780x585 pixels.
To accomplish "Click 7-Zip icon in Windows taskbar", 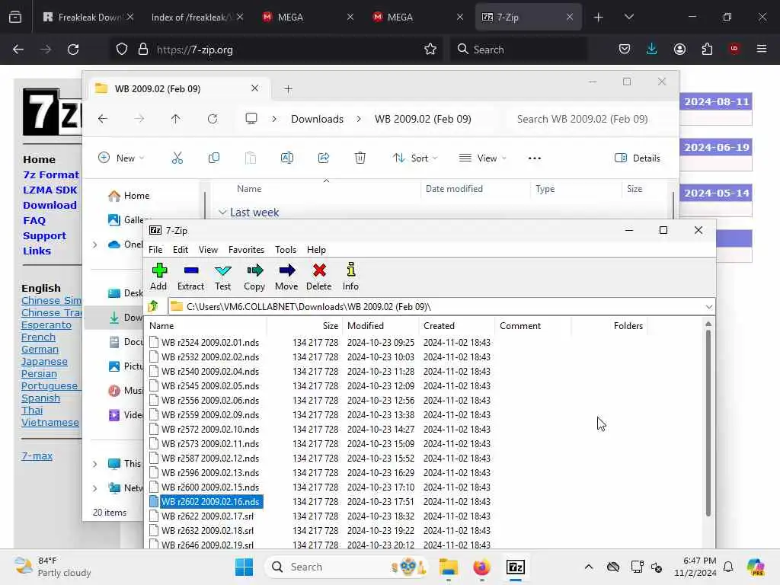I will point(516,567).
